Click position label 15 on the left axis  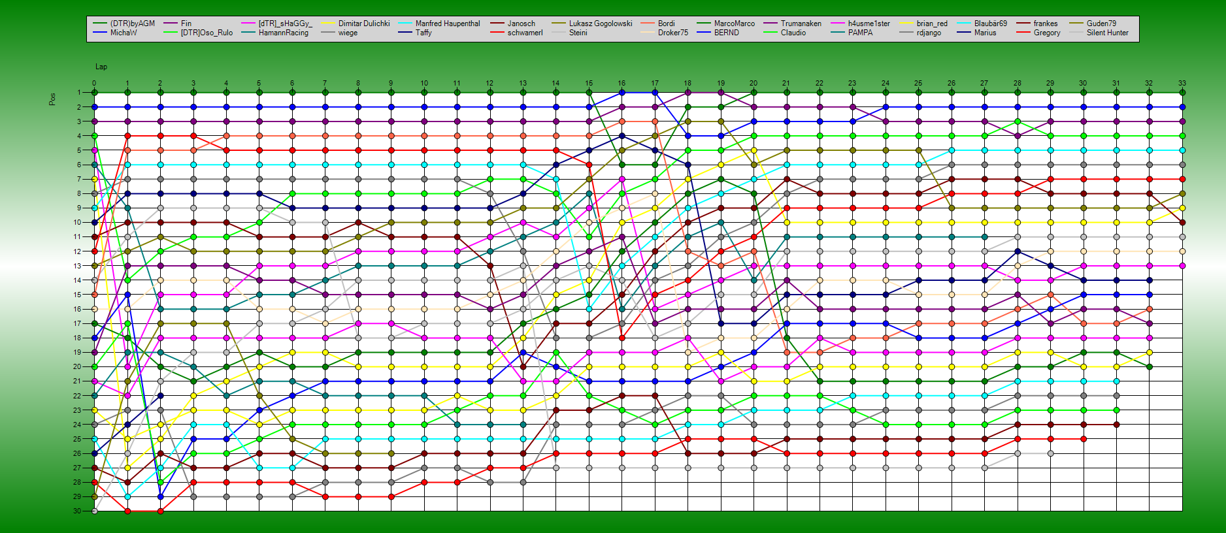(77, 295)
